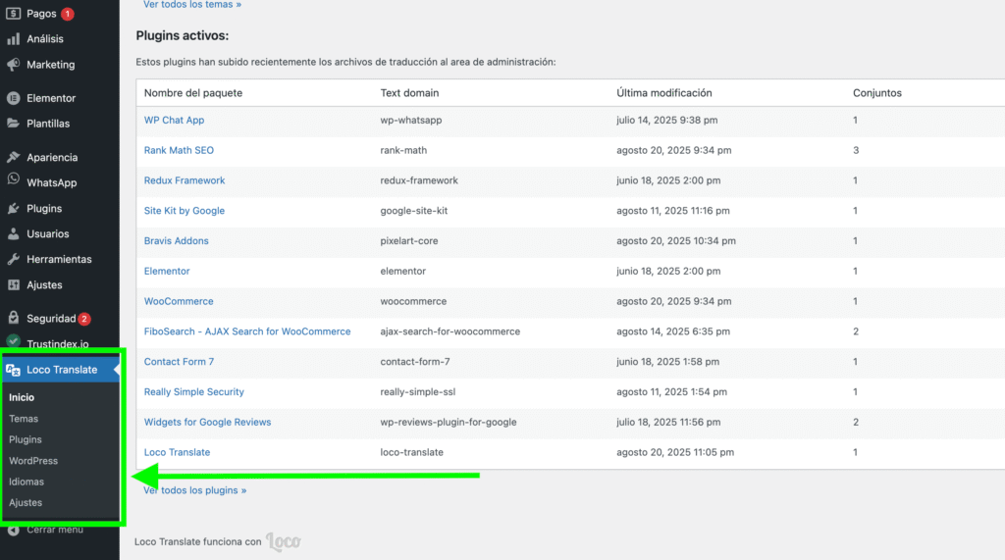Open the WooCommerce package link
The width and height of the screenshot is (1005, 560).
tap(179, 301)
